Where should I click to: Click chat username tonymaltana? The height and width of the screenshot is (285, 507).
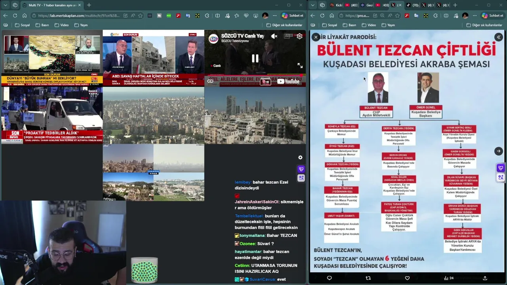pyautogui.click(x=252, y=236)
